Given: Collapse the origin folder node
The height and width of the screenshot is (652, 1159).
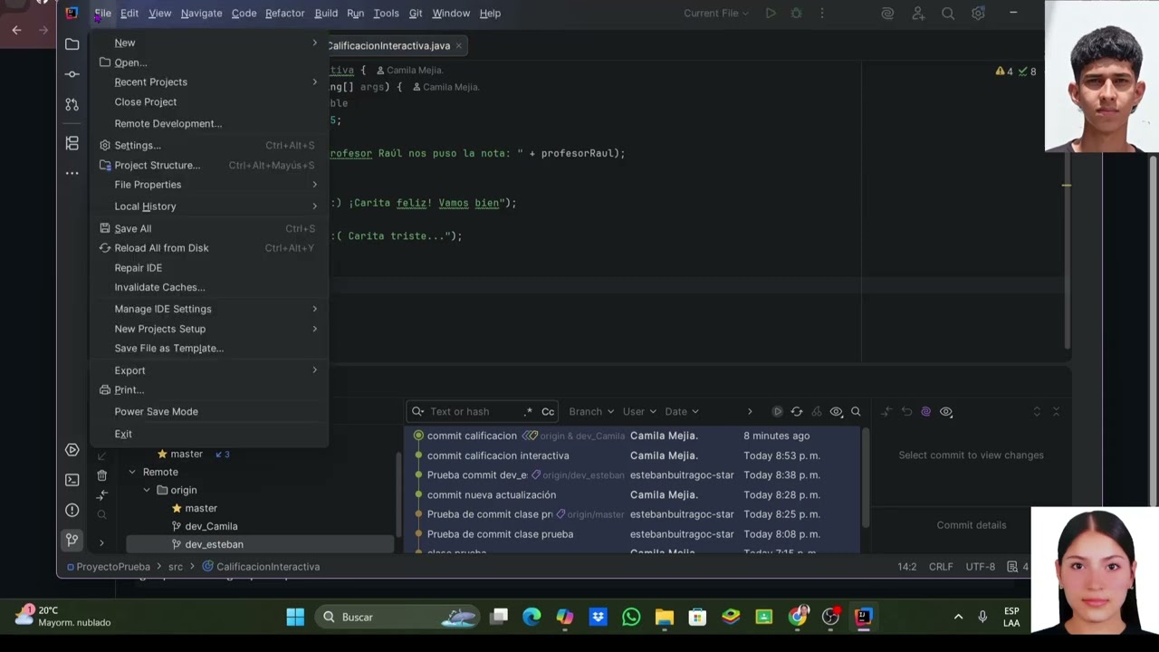Looking at the screenshot, I should 147,490.
